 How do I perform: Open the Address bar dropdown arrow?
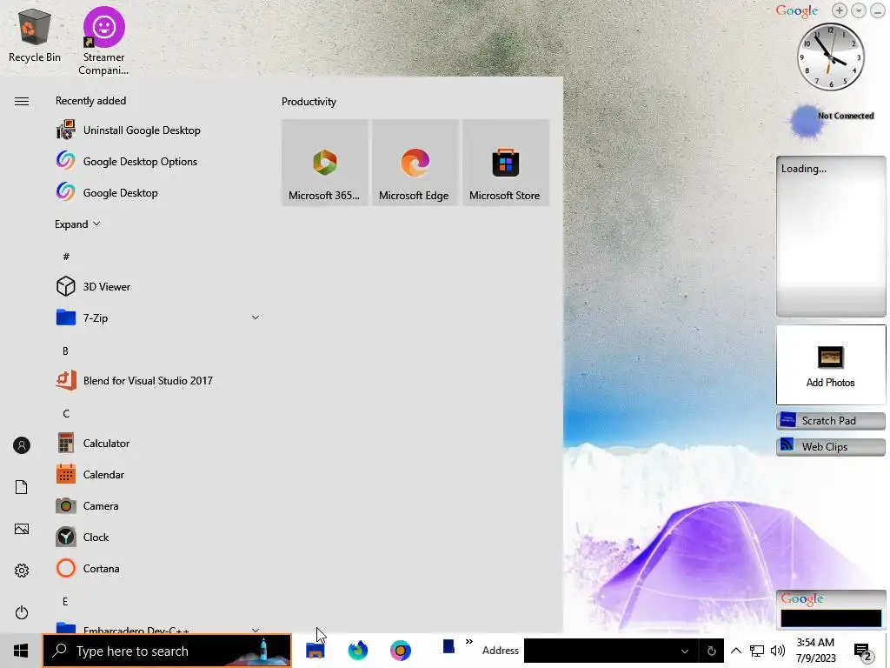(685, 651)
